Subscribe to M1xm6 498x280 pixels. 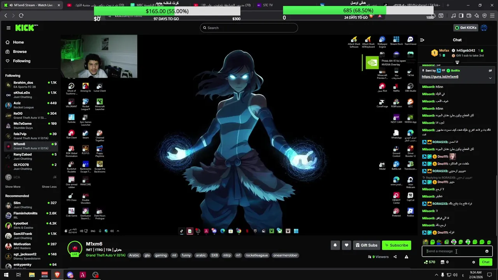pyautogui.click(x=396, y=245)
